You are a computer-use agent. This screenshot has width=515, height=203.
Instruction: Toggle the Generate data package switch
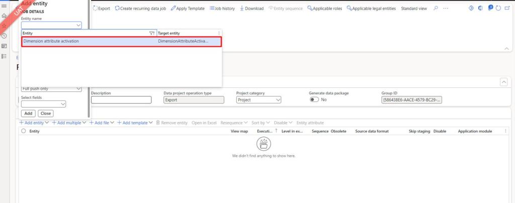point(314,100)
